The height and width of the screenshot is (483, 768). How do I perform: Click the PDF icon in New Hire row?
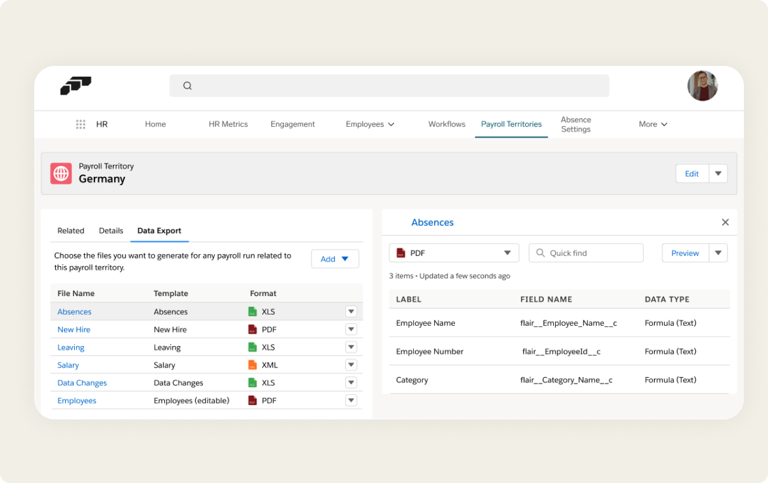[252, 330]
